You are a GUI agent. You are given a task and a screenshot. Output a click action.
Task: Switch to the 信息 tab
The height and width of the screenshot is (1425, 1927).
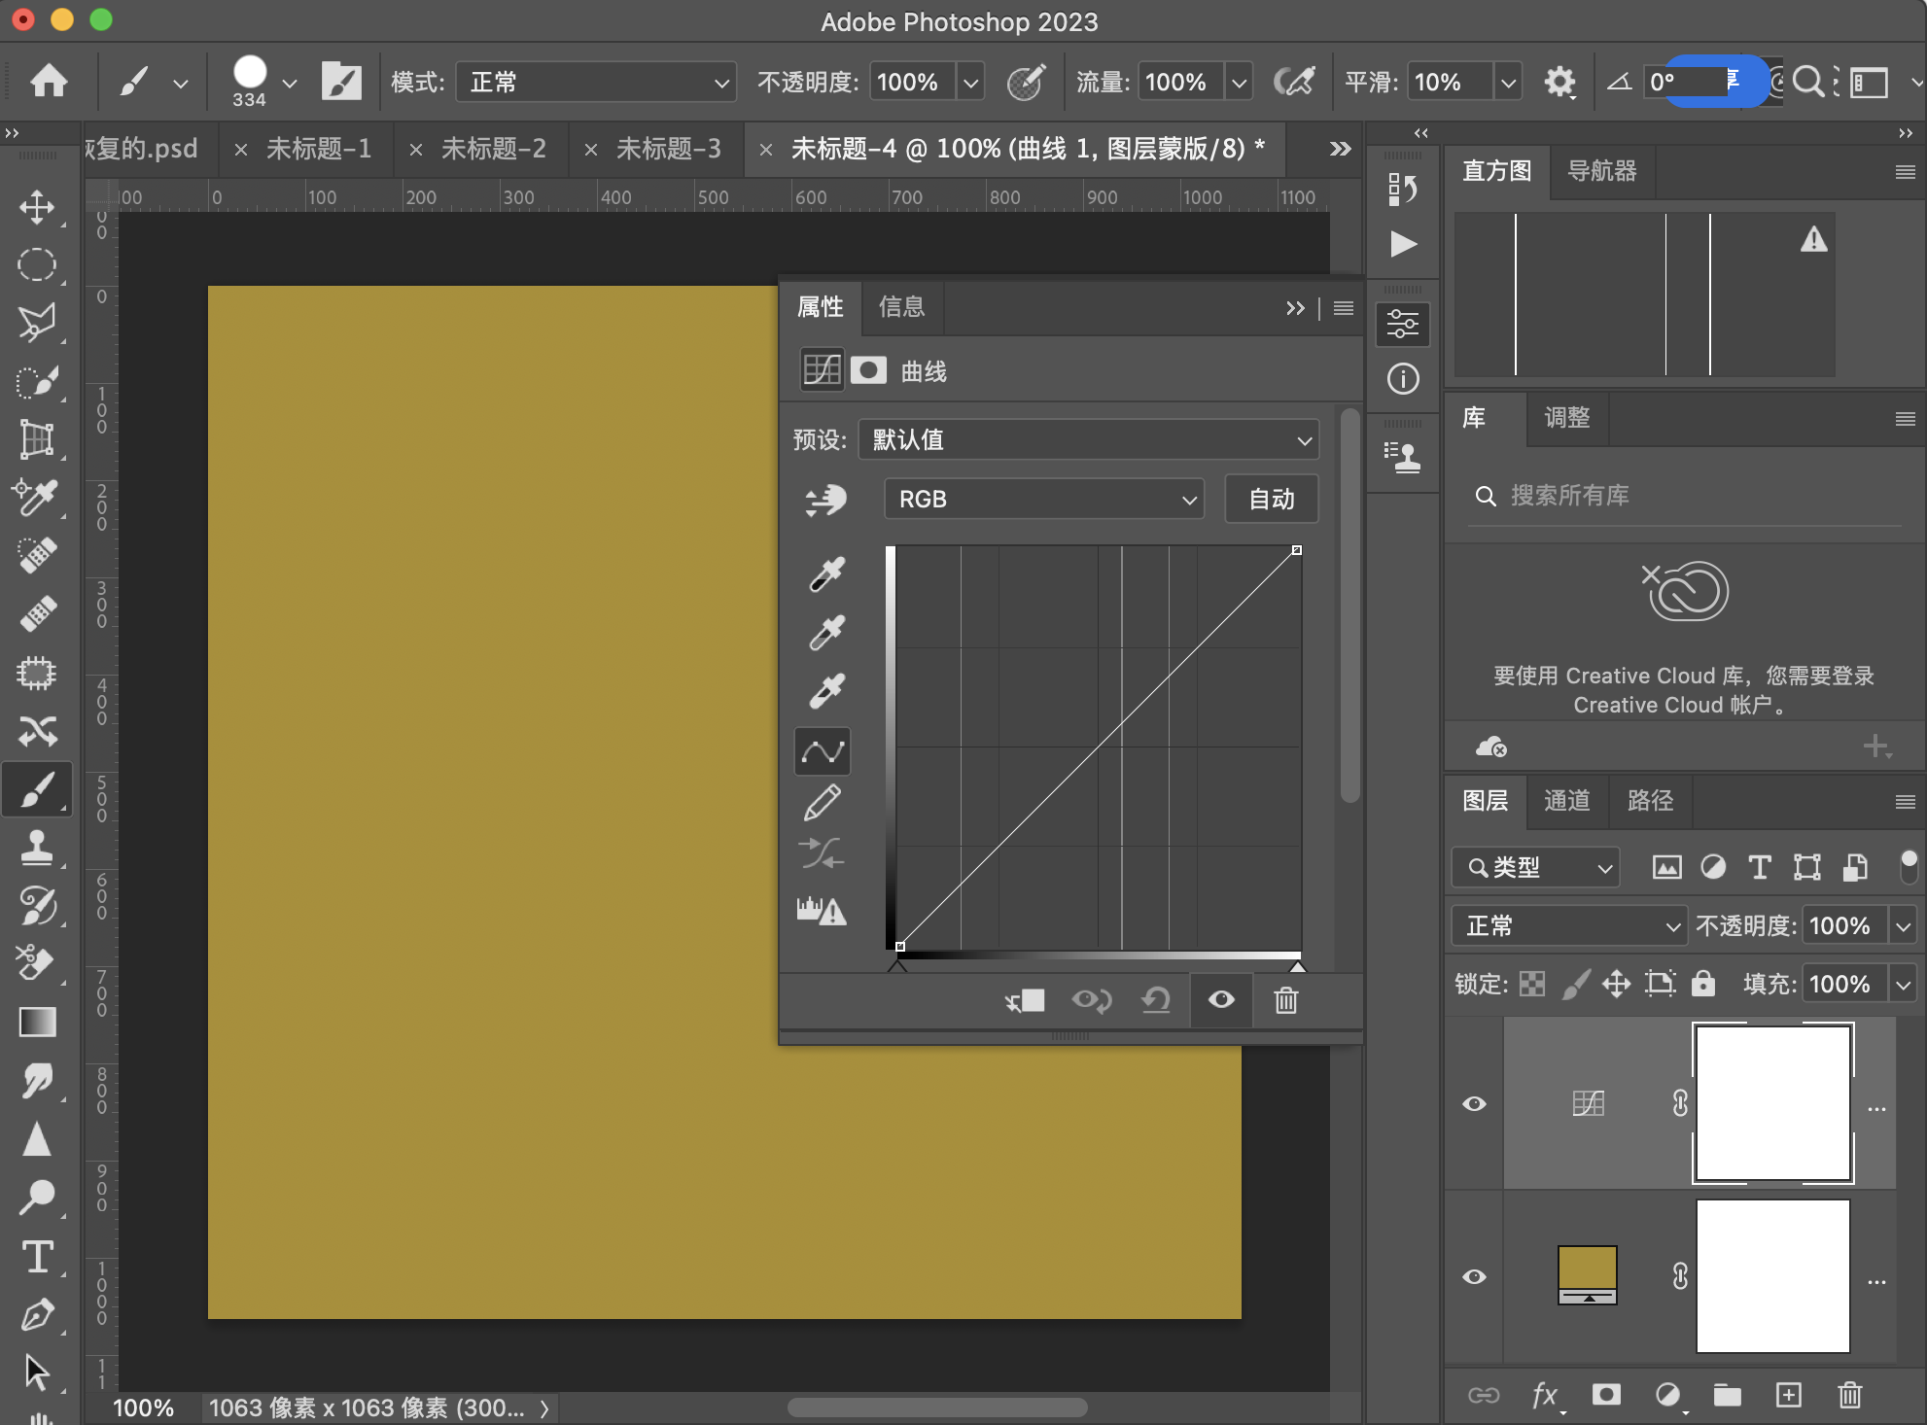901,307
